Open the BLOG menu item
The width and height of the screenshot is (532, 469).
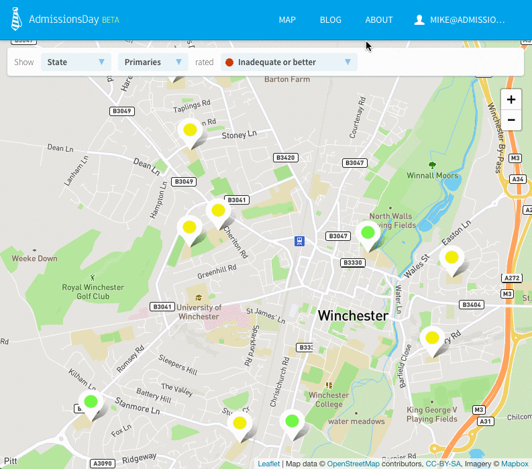coord(331,20)
